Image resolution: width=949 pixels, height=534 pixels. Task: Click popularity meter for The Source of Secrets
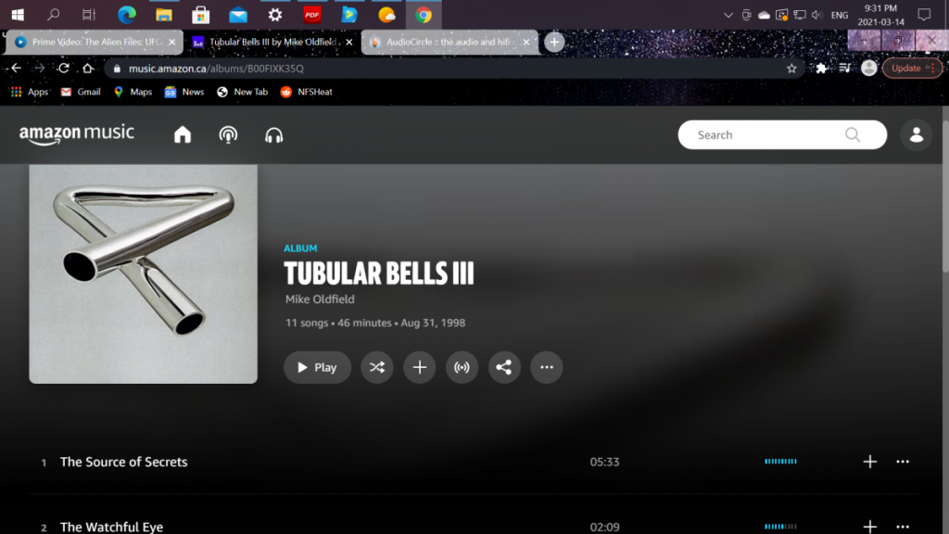pos(780,462)
